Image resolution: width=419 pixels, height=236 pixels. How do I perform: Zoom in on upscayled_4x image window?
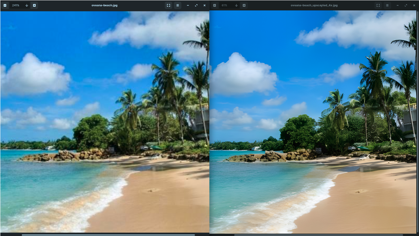pos(244,5)
